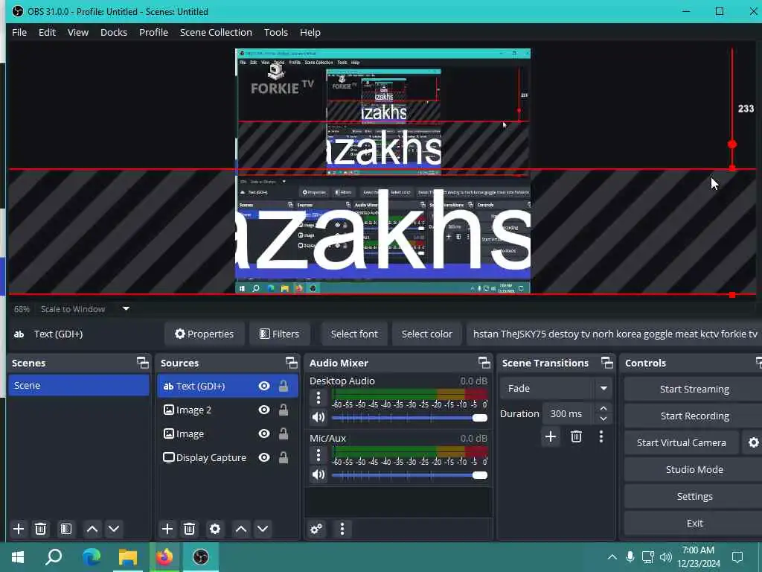Open Audio Mixer bottom three-dots menu
Viewport: 762px width, 572px height.
click(x=342, y=529)
